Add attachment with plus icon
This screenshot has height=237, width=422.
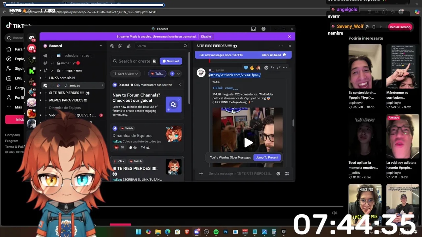coord(201,173)
